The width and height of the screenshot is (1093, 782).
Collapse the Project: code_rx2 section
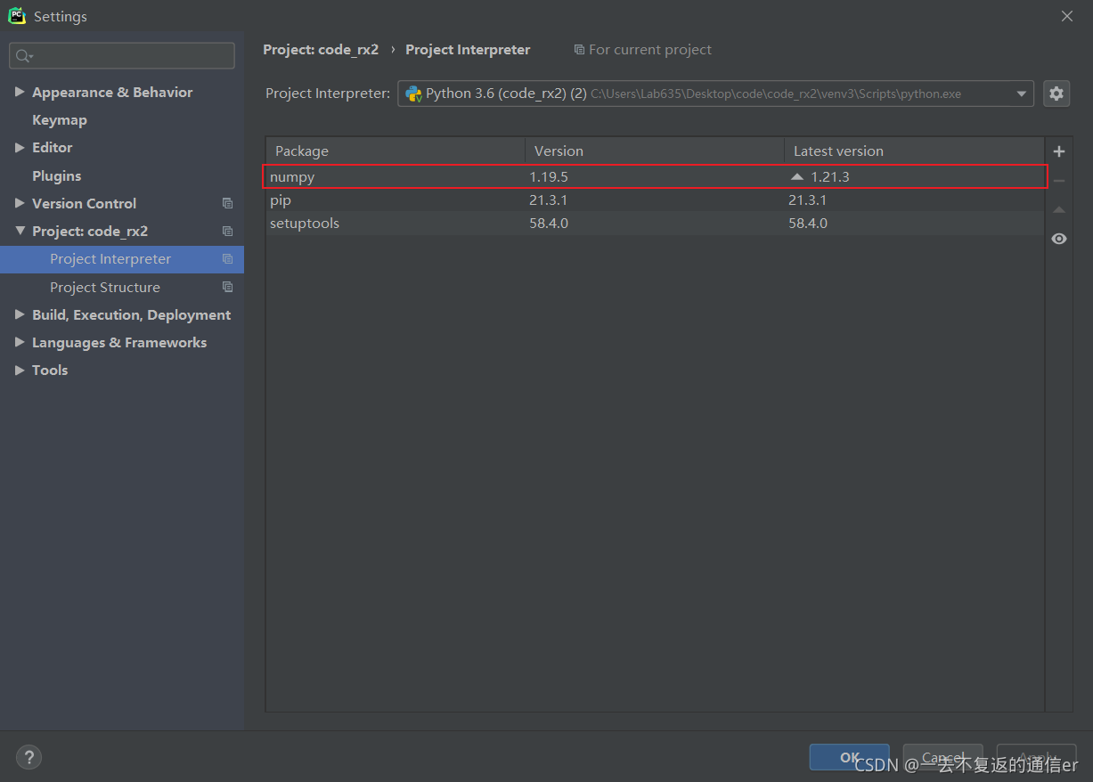pos(20,231)
